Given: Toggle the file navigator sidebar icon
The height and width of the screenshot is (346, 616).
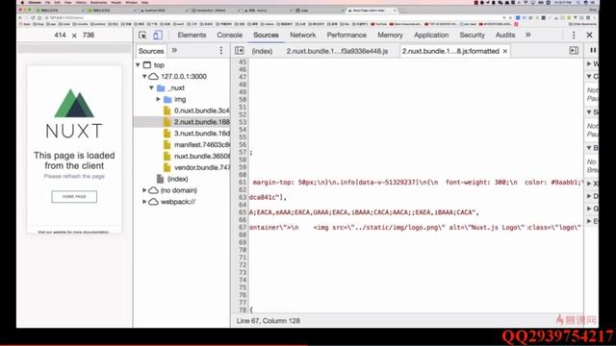Looking at the screenshot, I should coord(239,51).
